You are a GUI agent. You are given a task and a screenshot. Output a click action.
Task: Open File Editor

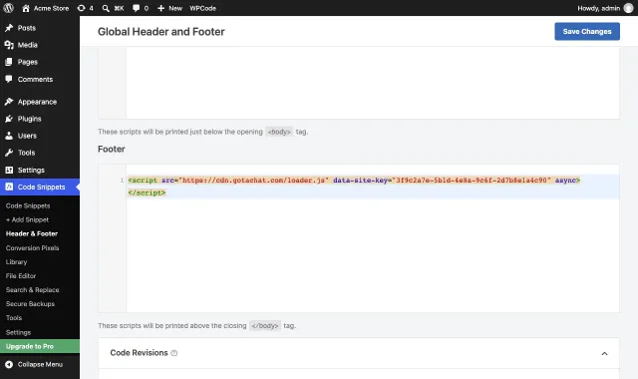point(21,276)
